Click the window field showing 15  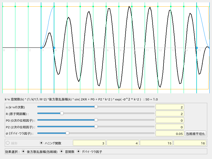156,143
